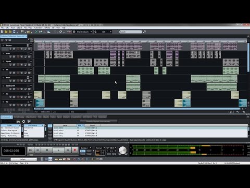The image size is (250, 188).
Task: Open the Help menu
Action: coord(64,28)
